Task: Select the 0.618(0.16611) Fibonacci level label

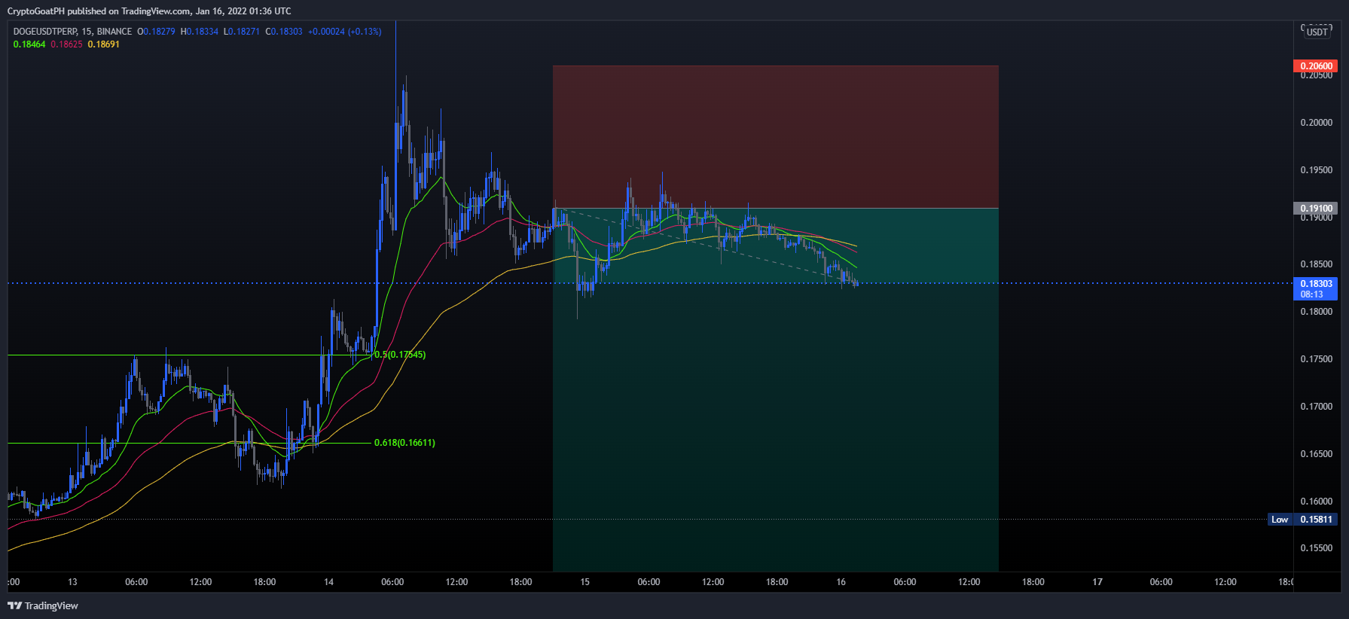Action: (x=404, y=443)
